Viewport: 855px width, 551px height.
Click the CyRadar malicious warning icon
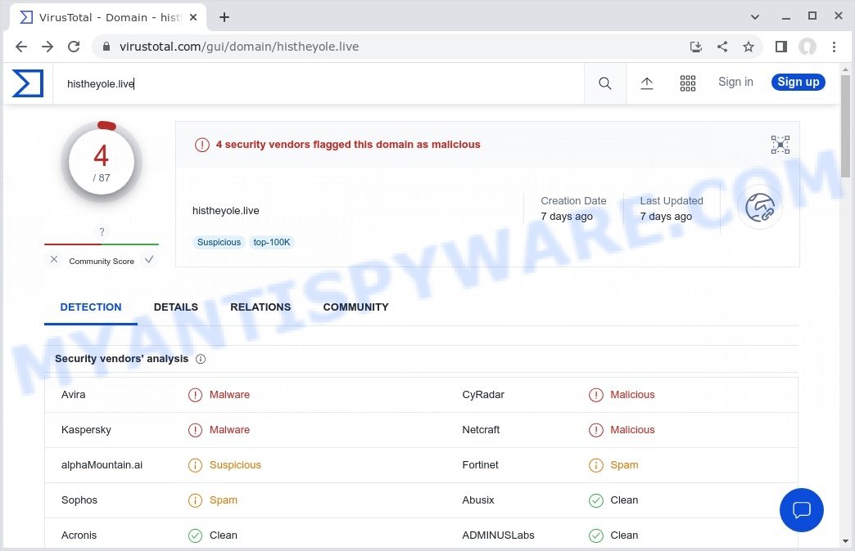pos(596,395)
